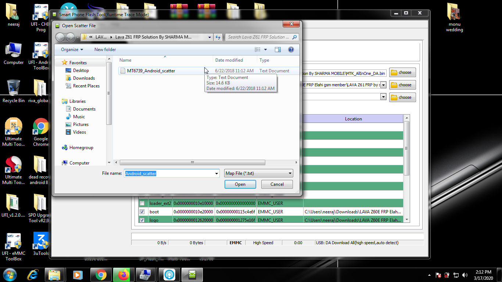Click Open button in dialog
The width and height of the screenshot is (502, 282).
(x=240, y=184)
